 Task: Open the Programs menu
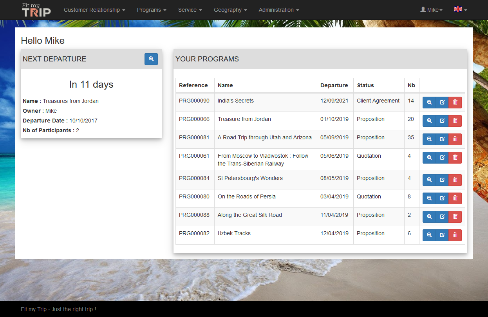(152, 10)
